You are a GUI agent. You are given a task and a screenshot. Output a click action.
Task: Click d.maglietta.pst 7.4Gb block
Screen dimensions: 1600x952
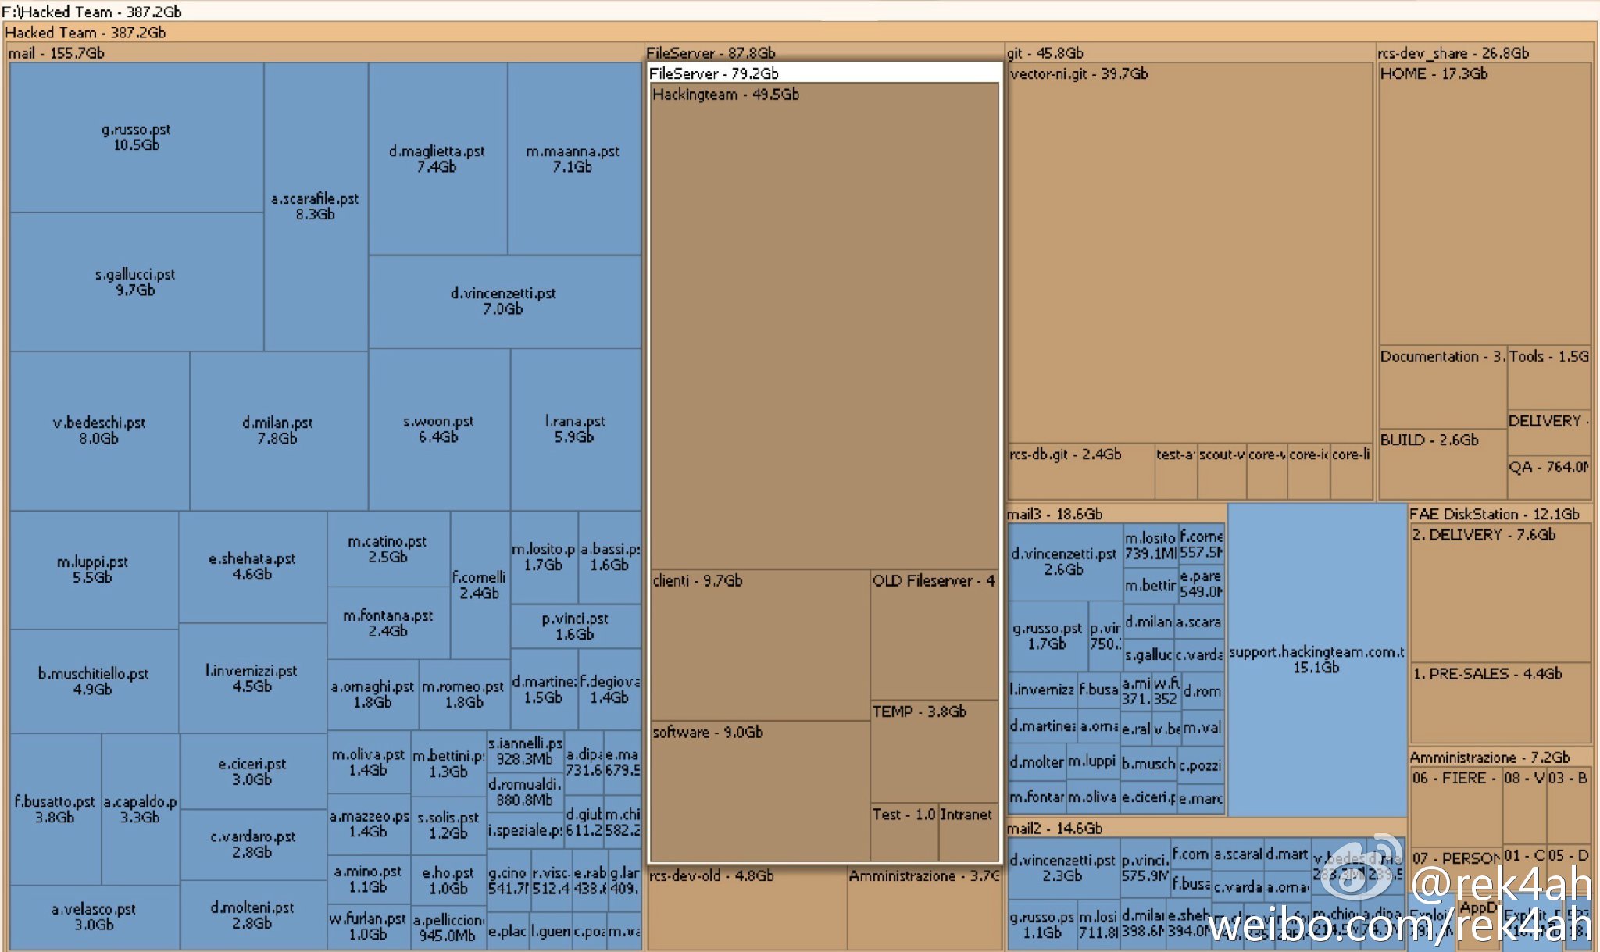coord(437,159)
